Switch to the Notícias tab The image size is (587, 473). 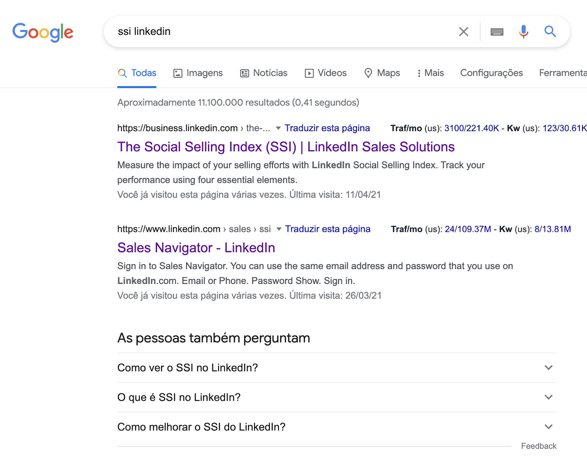(x=264, y=73)
